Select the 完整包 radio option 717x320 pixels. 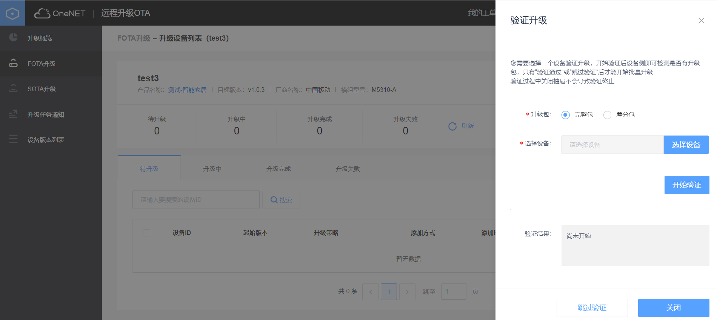[565, 115]
